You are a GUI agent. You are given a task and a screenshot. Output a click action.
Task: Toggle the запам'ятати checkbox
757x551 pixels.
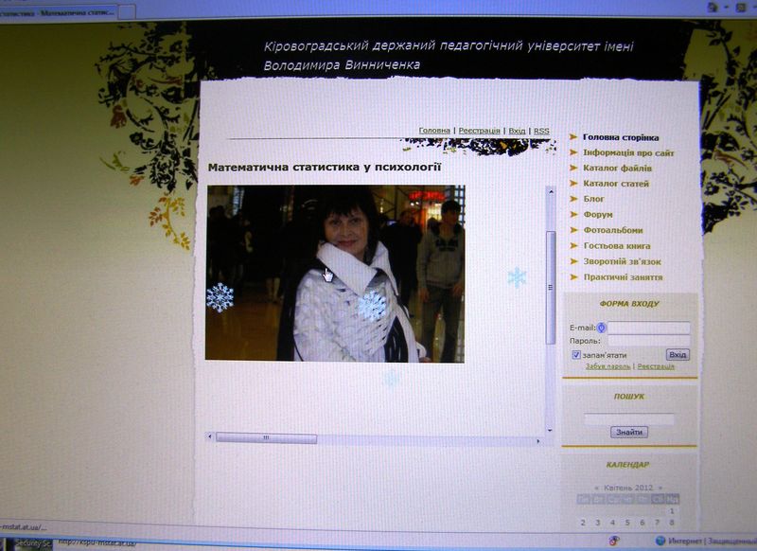tap(576, 355)
